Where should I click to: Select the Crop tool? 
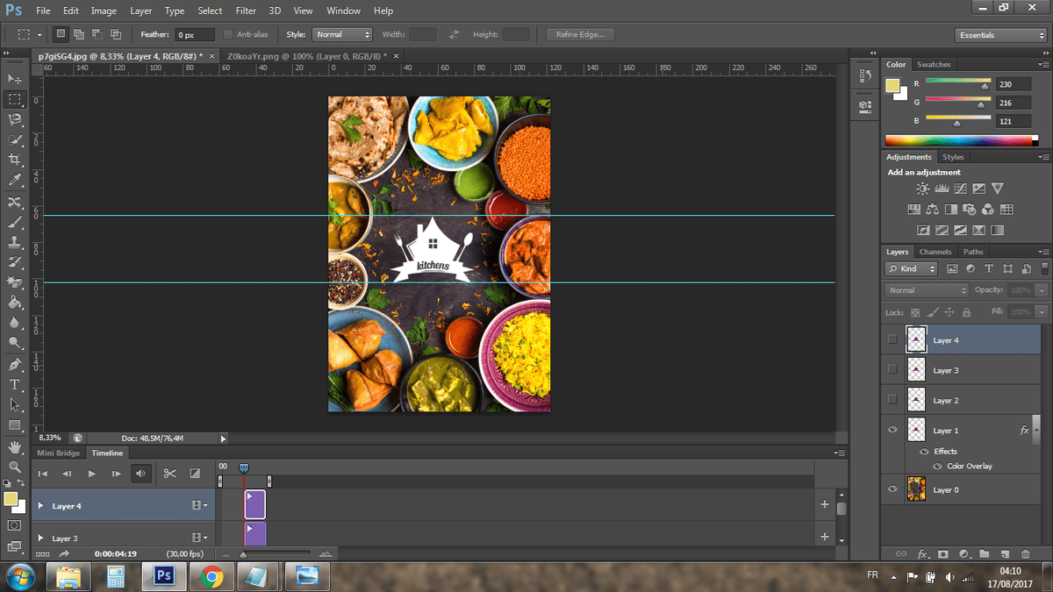[x=15, y=160]
